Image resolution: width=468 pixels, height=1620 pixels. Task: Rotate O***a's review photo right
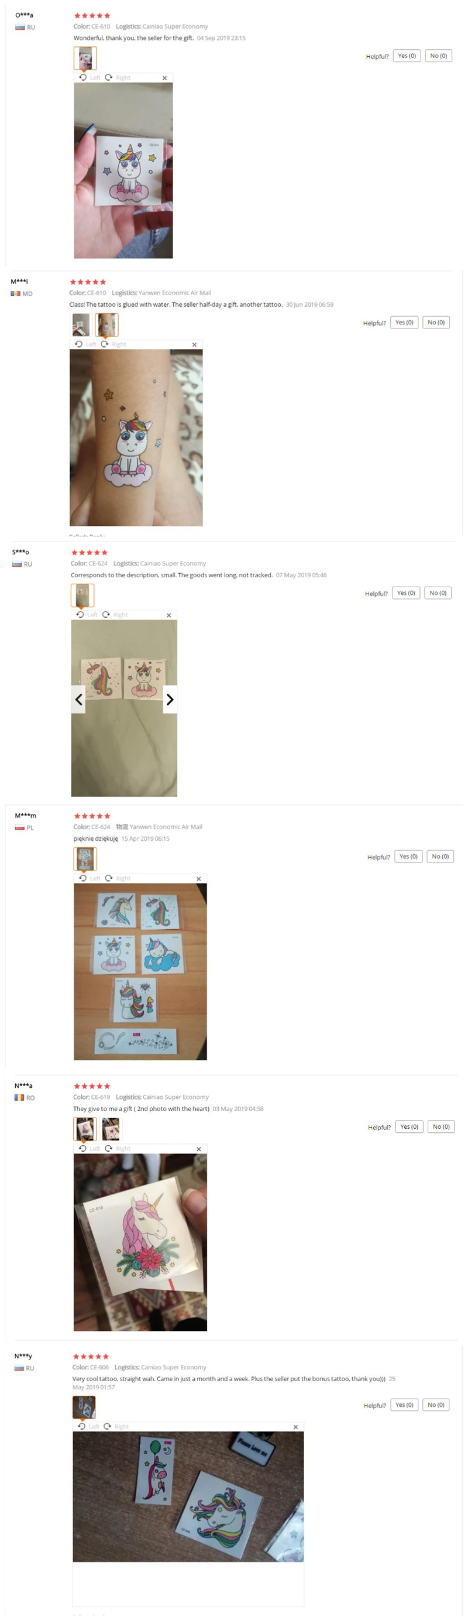click(118, 78)
